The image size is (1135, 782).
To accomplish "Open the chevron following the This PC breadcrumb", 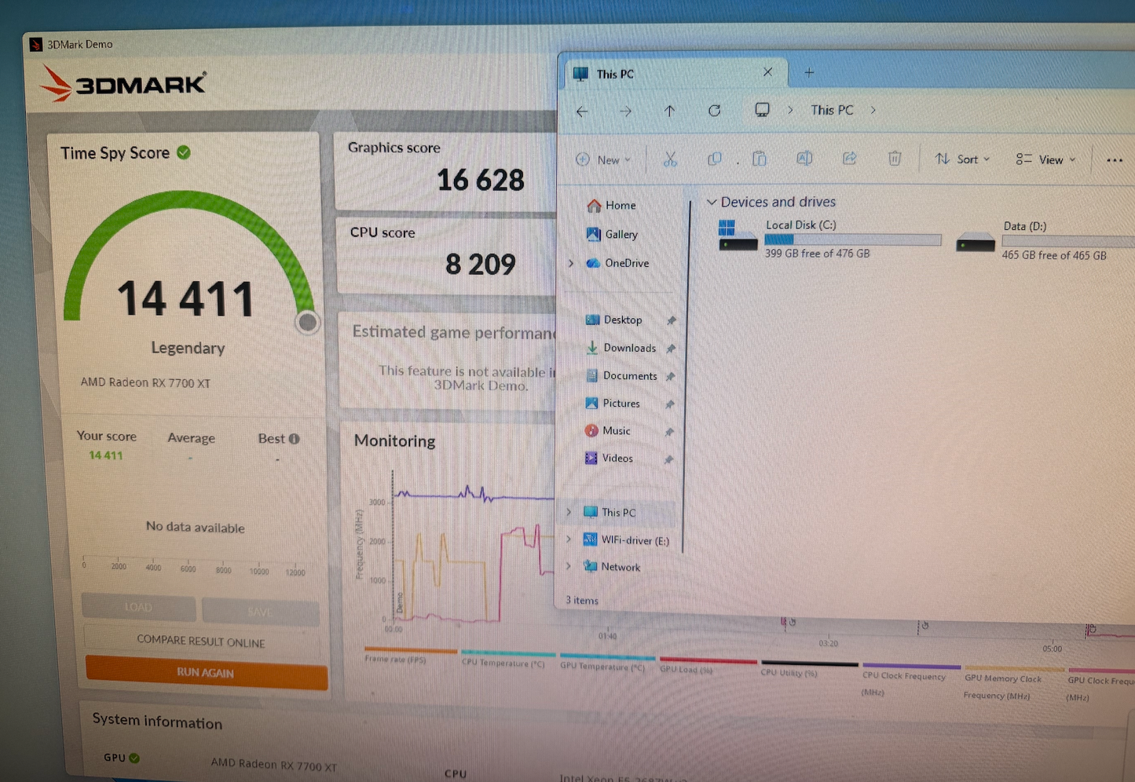I will click(873, 110).
